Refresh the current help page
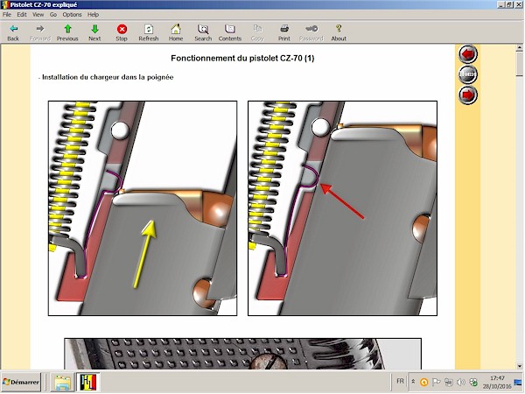Screen dimensions: 525x394 tap(149, 32)
